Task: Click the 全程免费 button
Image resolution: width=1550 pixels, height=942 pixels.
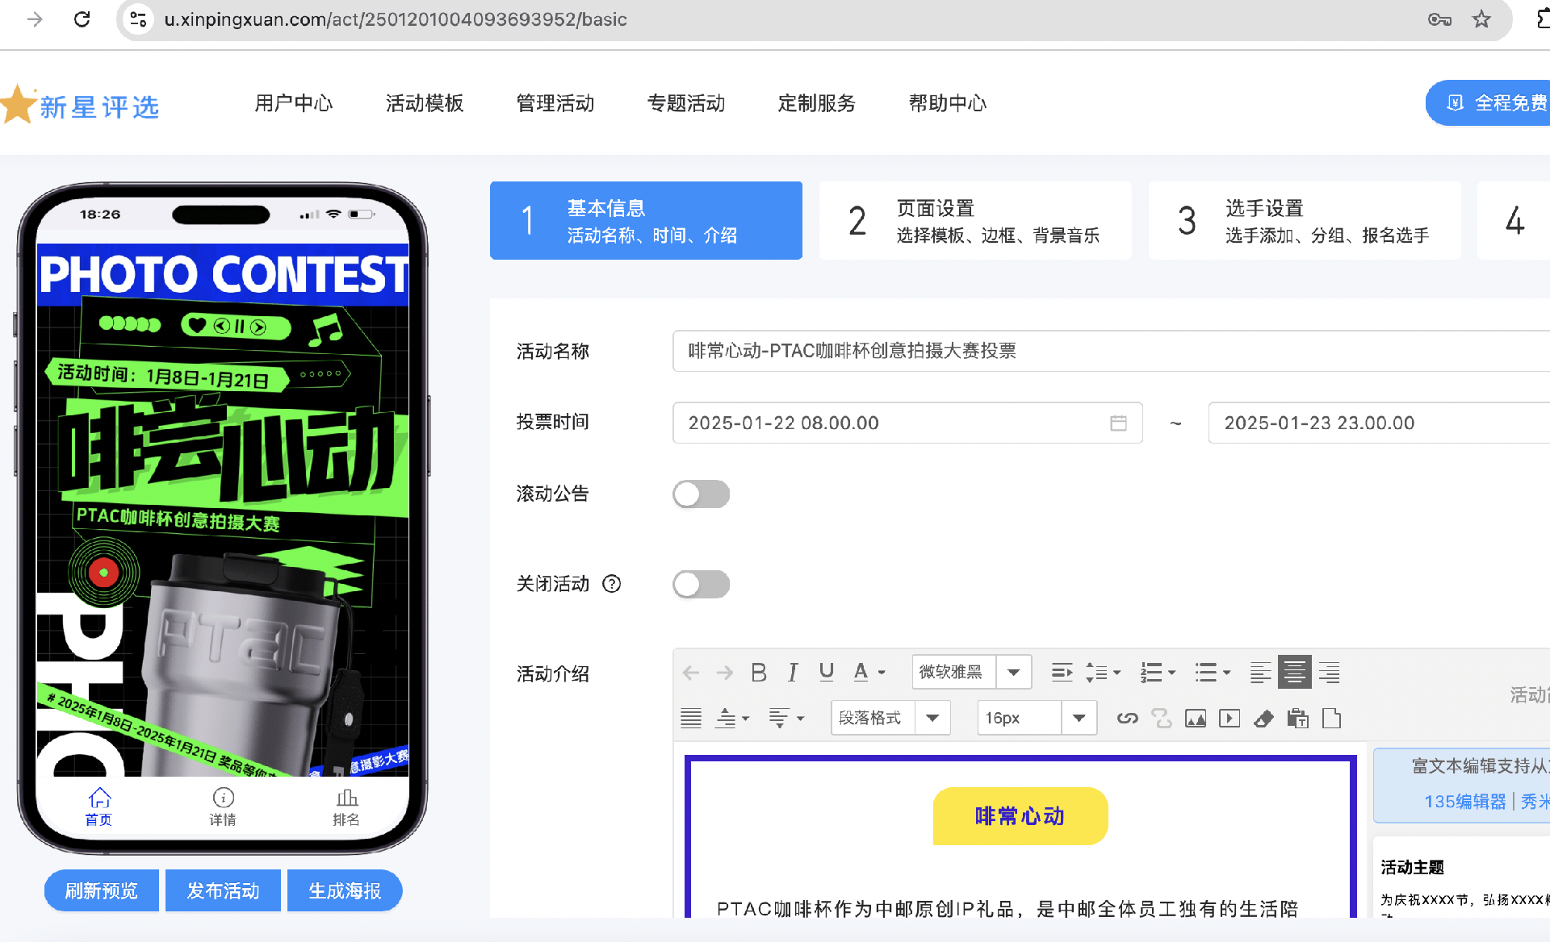Action: [x=1488, y=103]
